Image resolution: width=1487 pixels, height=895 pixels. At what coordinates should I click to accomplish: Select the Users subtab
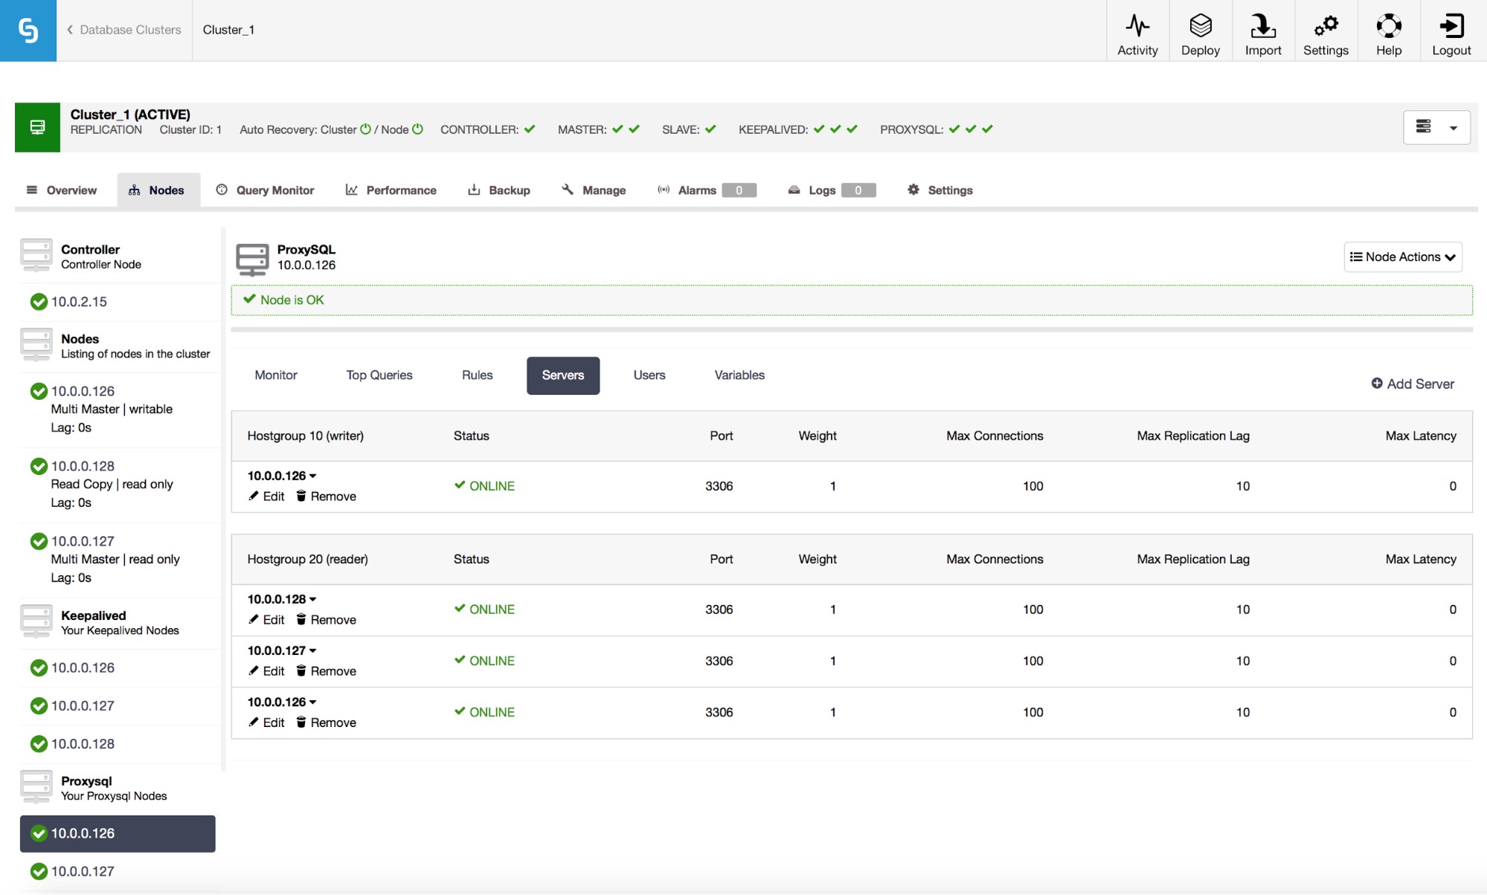649,375
